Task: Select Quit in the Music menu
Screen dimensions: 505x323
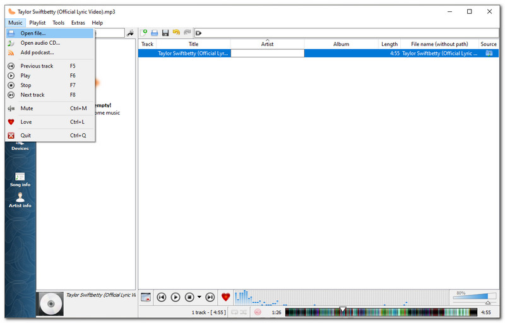Action: point(50,136)
